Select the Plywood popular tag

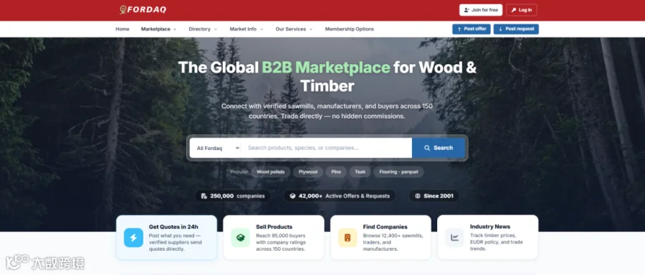308,171
